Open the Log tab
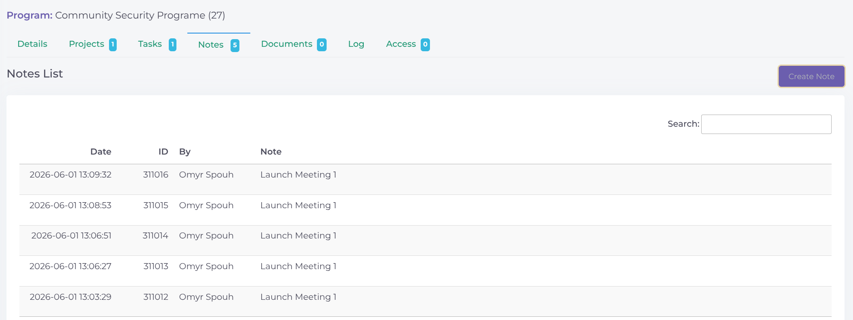This screenshot has height=320, width=853. click(356, 44)
